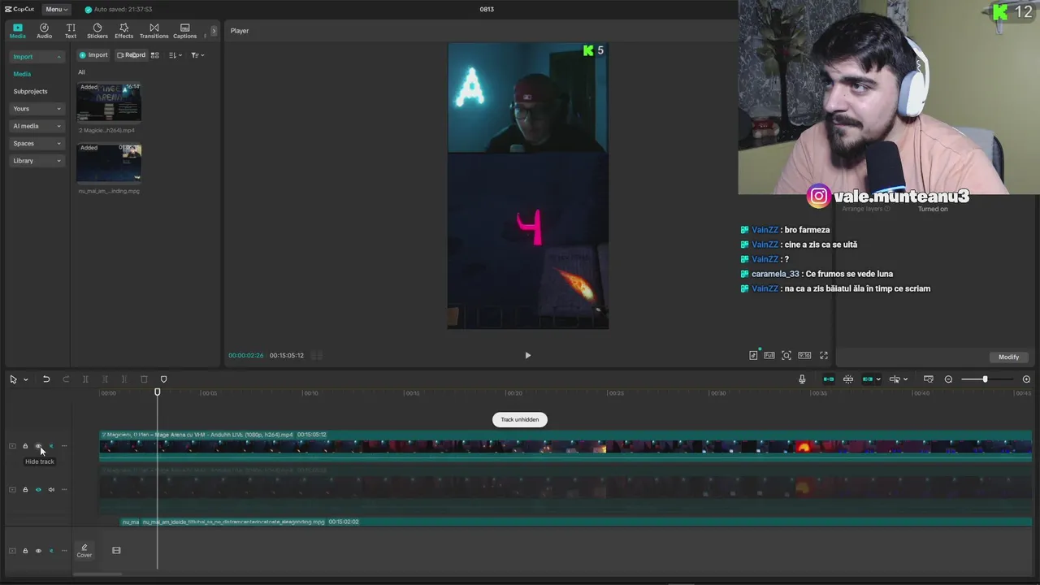Open the linkage options dropdown arrow

coord(878,379)
